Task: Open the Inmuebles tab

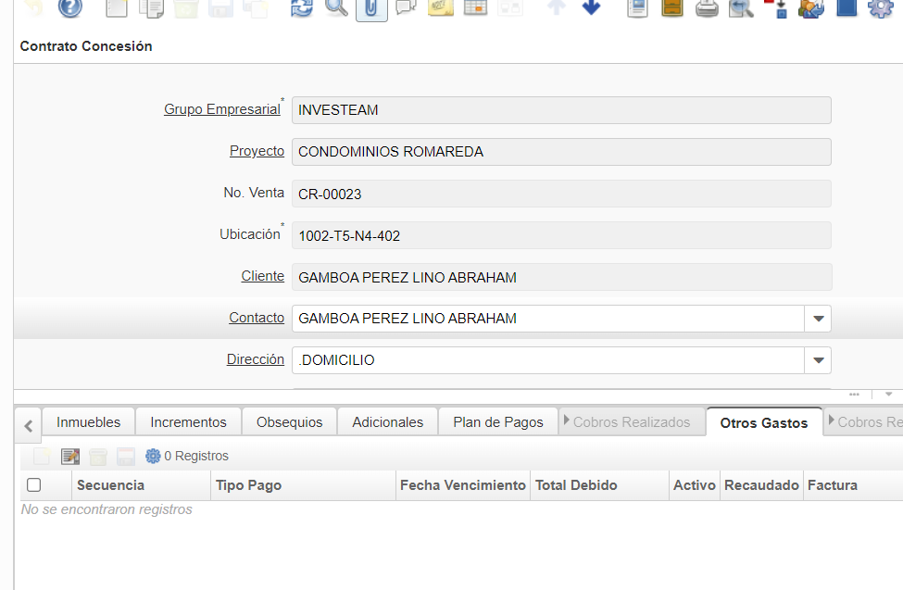Action: click(89, 422)
